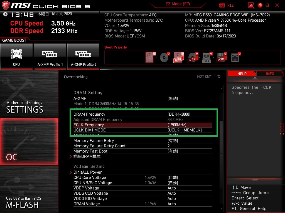Viewport: 285px width, 213px height.
Task: Switch to the INFO tab
Action: 270,74
